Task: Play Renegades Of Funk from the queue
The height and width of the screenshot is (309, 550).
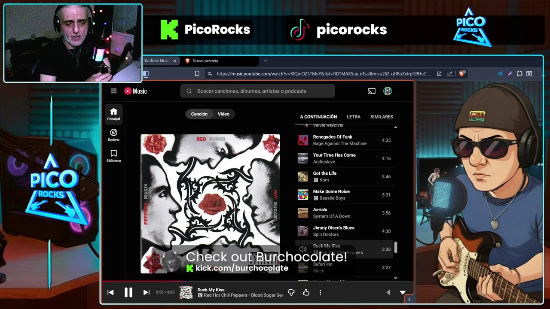Action: [345, 140]
